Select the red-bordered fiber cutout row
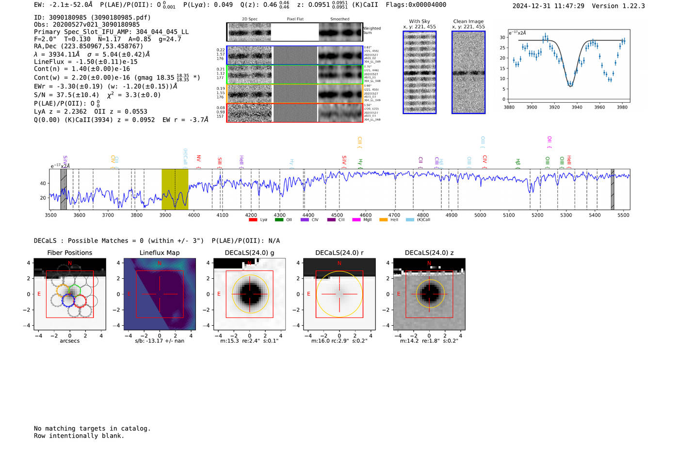 [x=294, y=112]
